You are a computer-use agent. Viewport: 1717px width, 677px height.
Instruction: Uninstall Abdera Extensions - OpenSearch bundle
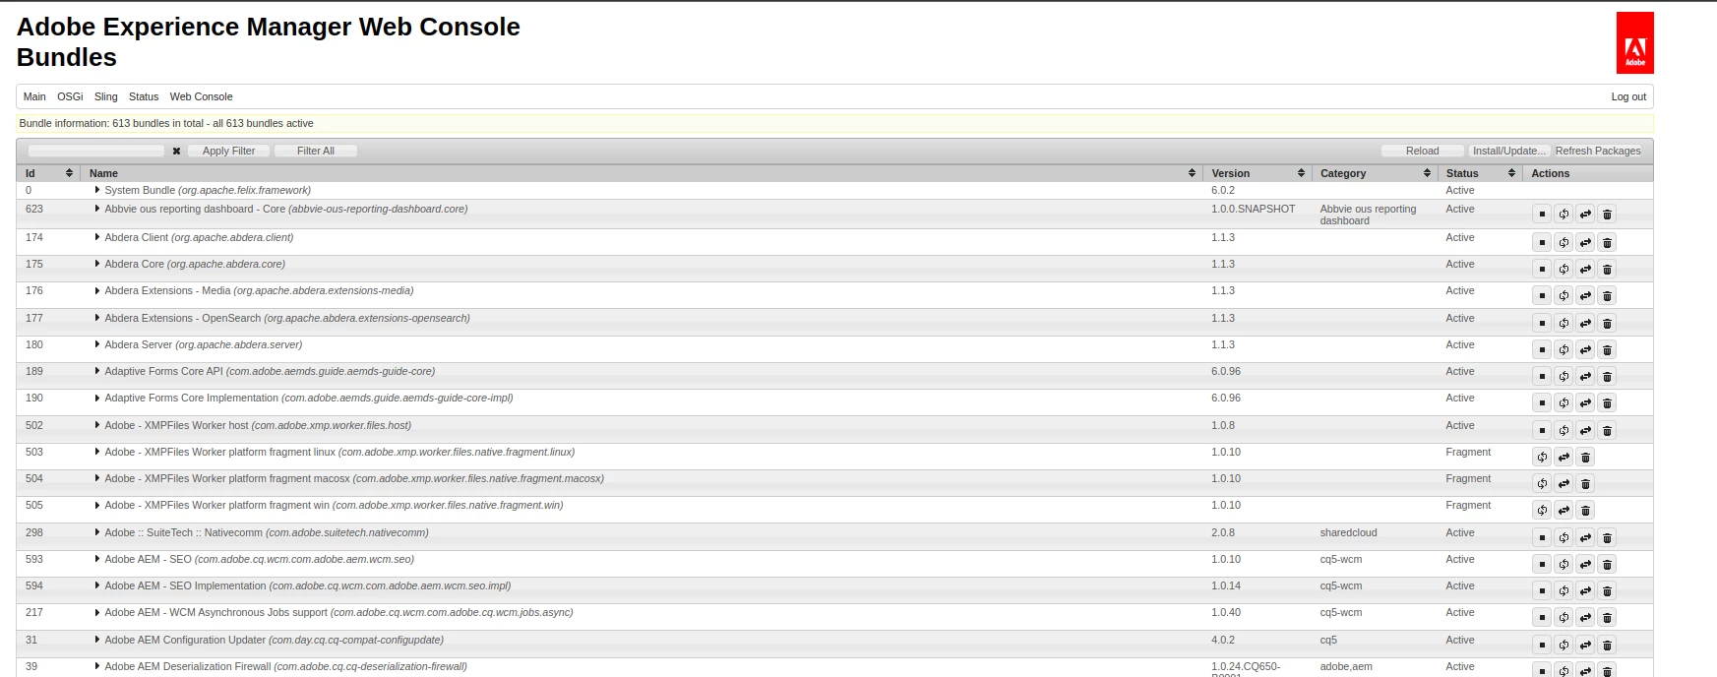pyautogui.click(x=1607, y=324)
